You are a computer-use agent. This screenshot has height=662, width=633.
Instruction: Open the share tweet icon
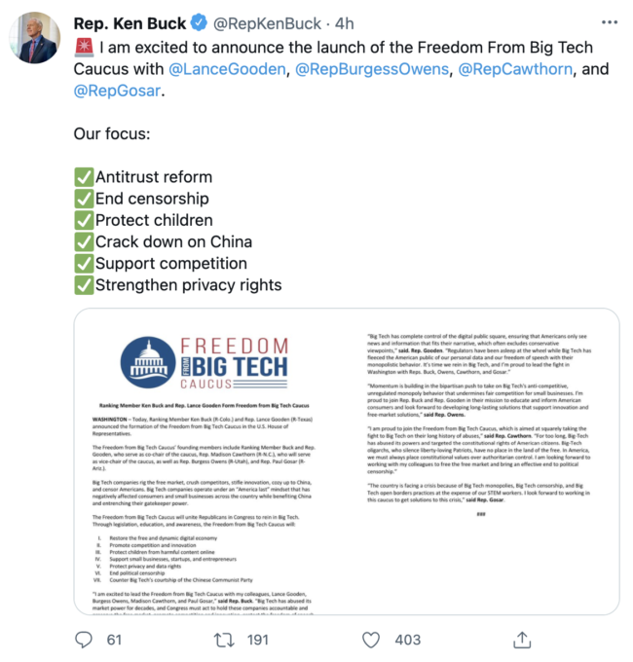click(x=522, y=639)
